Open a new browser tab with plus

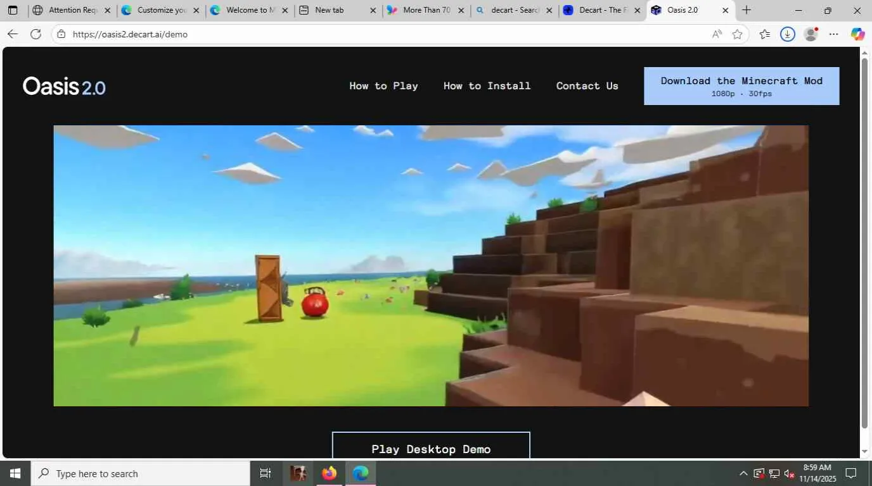pyautogui.click(x=747, y=10)
